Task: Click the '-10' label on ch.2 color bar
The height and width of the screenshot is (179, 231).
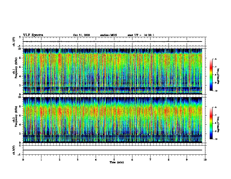Action: click(x=216, y=139)
